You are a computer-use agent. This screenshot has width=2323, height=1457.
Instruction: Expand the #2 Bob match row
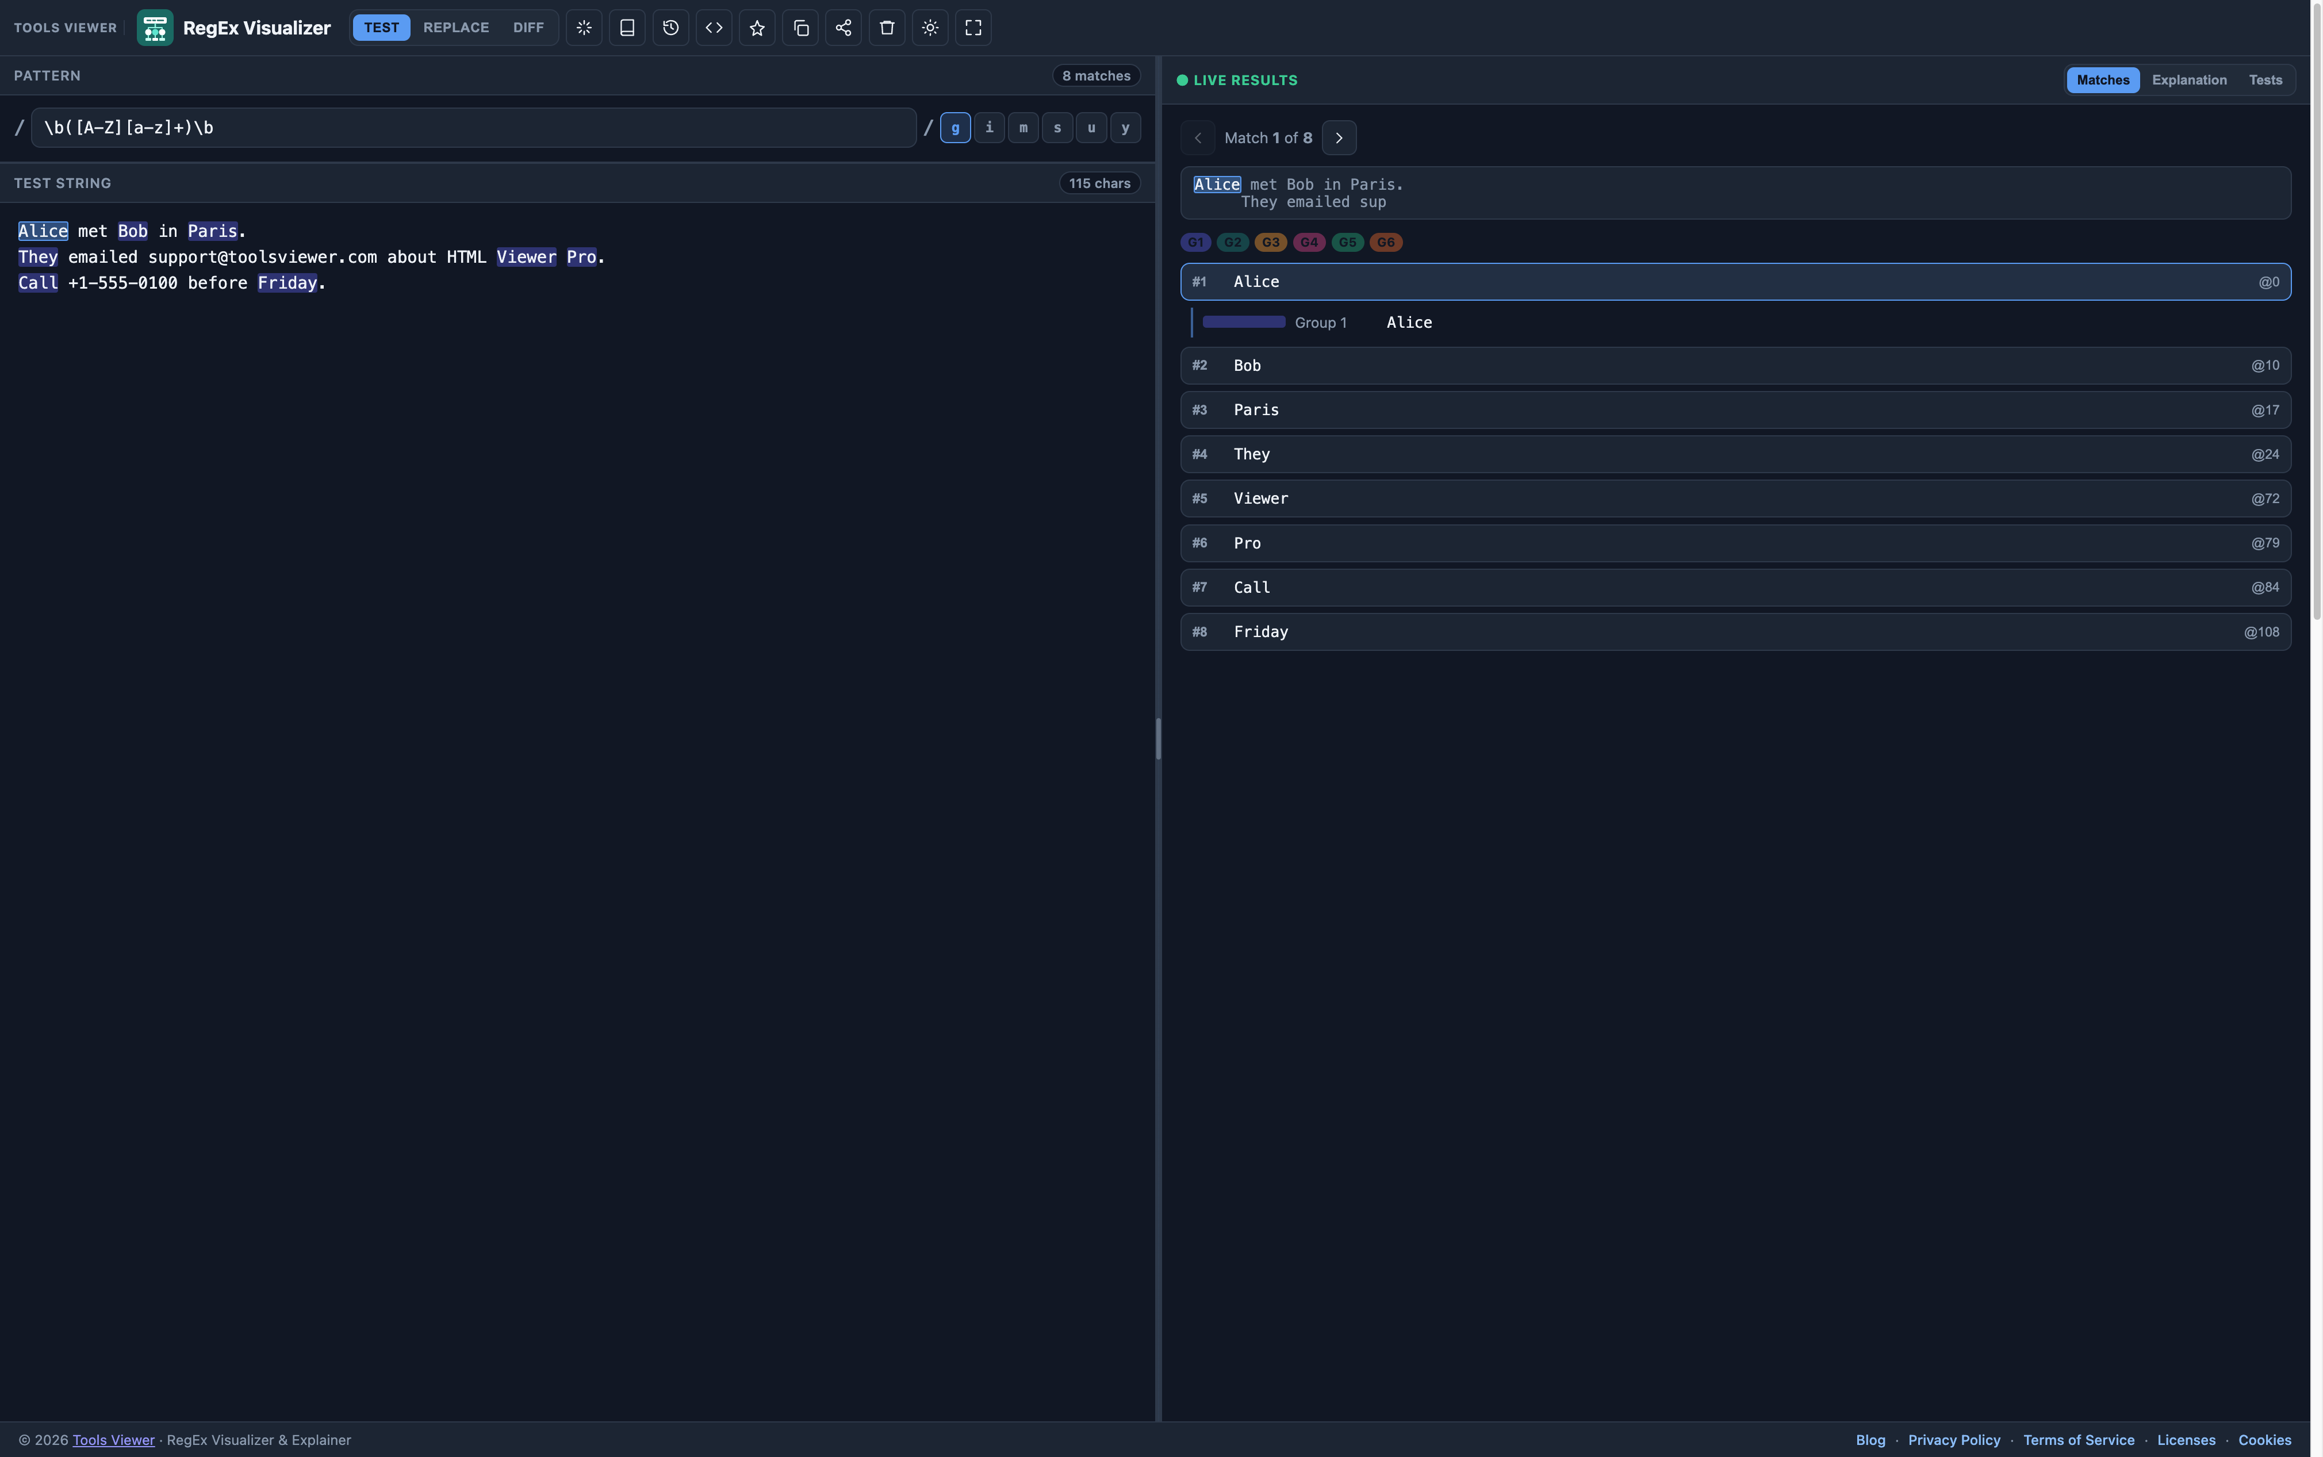pyautogui.click(x=1736, y=366)
